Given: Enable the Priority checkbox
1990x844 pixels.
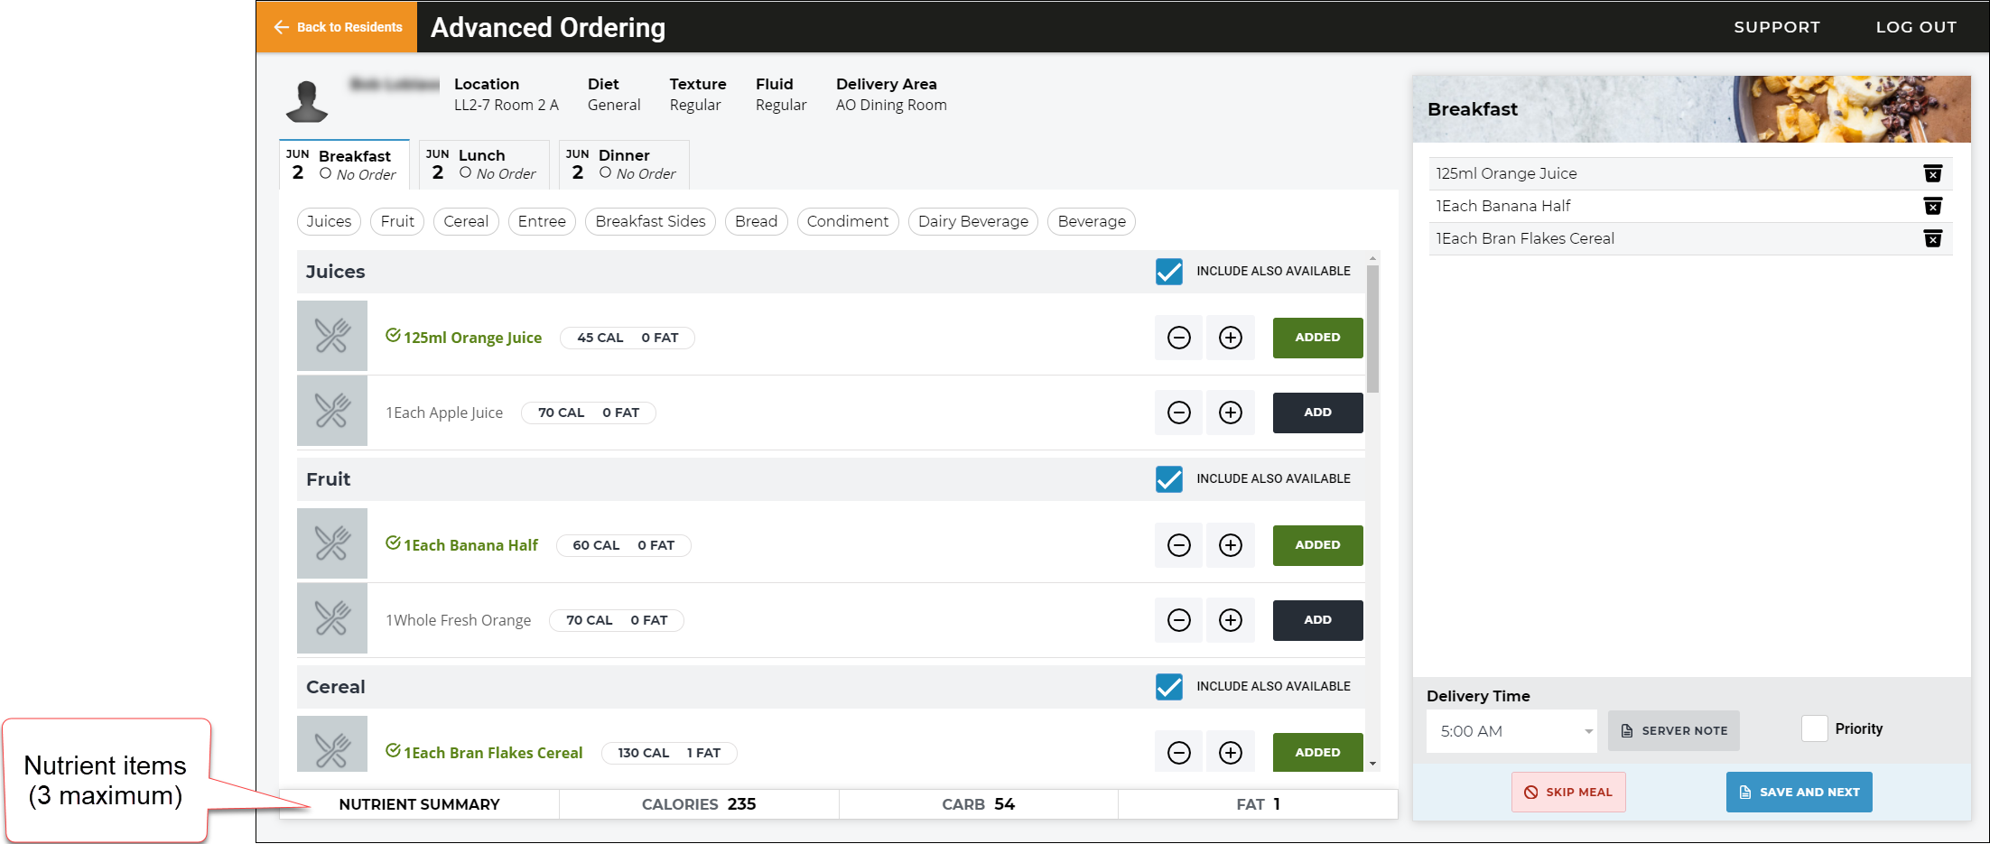Looking at the screenshot, I should (x=1814, y=728).
